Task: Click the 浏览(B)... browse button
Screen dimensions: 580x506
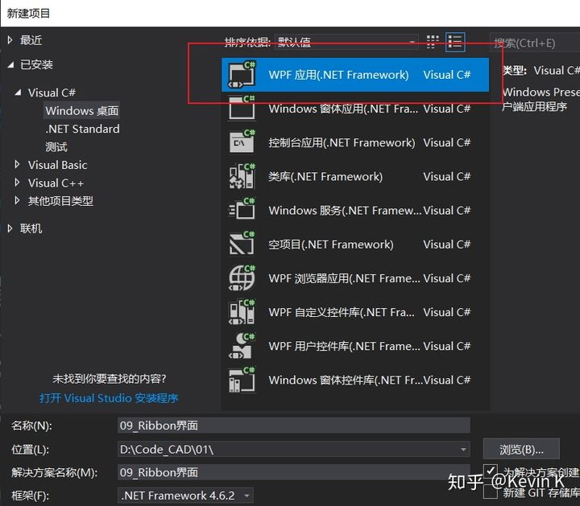Action: tap(521, 449)
